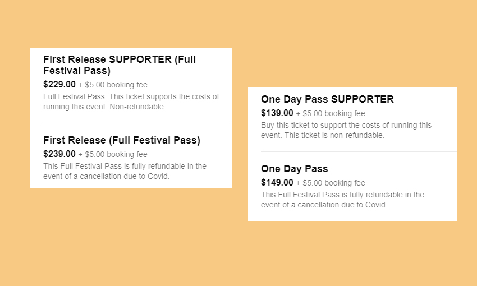477x286 pixels.
Task: Click the booking fee text beside $229.00
Action: coord(116,85)
